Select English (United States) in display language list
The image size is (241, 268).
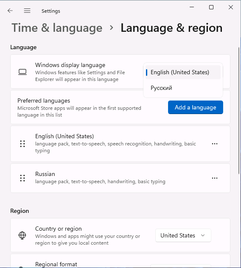[183, 72]
